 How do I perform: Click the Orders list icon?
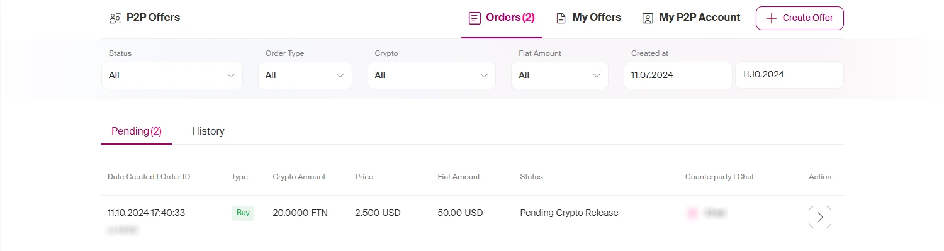point(475,18)
